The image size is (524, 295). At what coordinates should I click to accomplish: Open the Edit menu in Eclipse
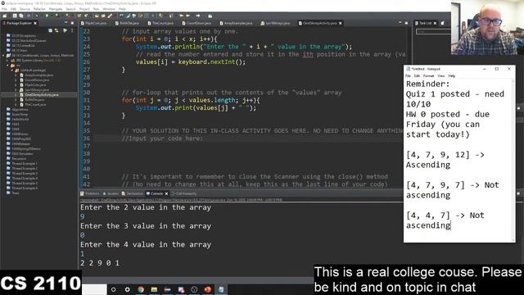[13, 9]
